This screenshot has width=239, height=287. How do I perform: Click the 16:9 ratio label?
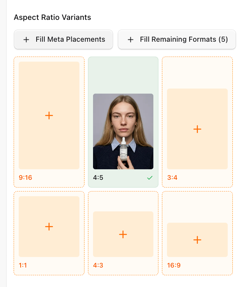click(x=175, y=266)
